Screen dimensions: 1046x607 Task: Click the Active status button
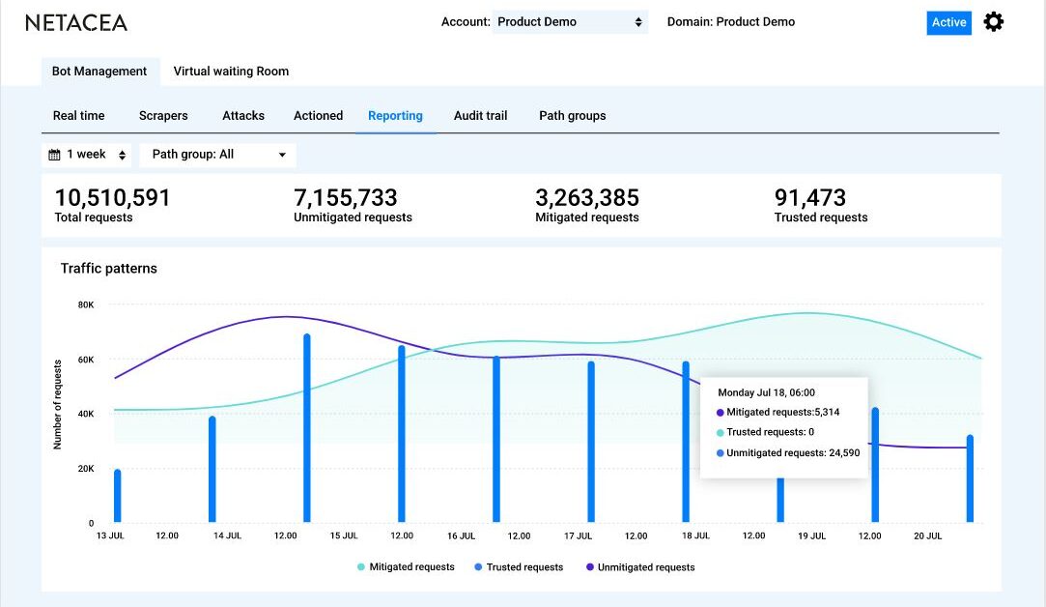coord(948,22)
